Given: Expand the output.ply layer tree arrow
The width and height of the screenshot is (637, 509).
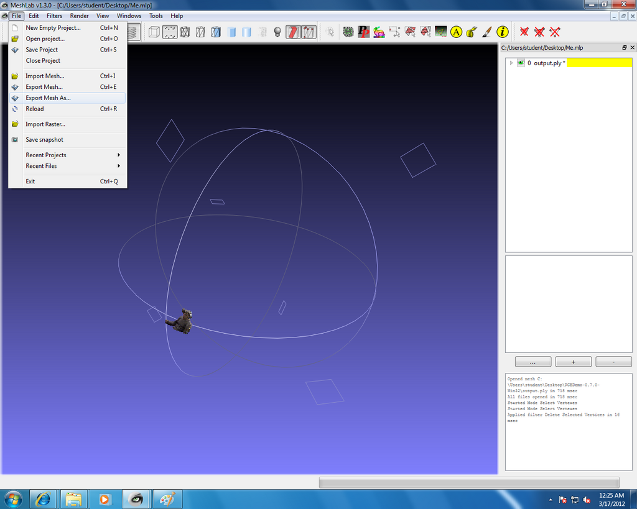Looking at the screenshot, I should click(511, 63).
